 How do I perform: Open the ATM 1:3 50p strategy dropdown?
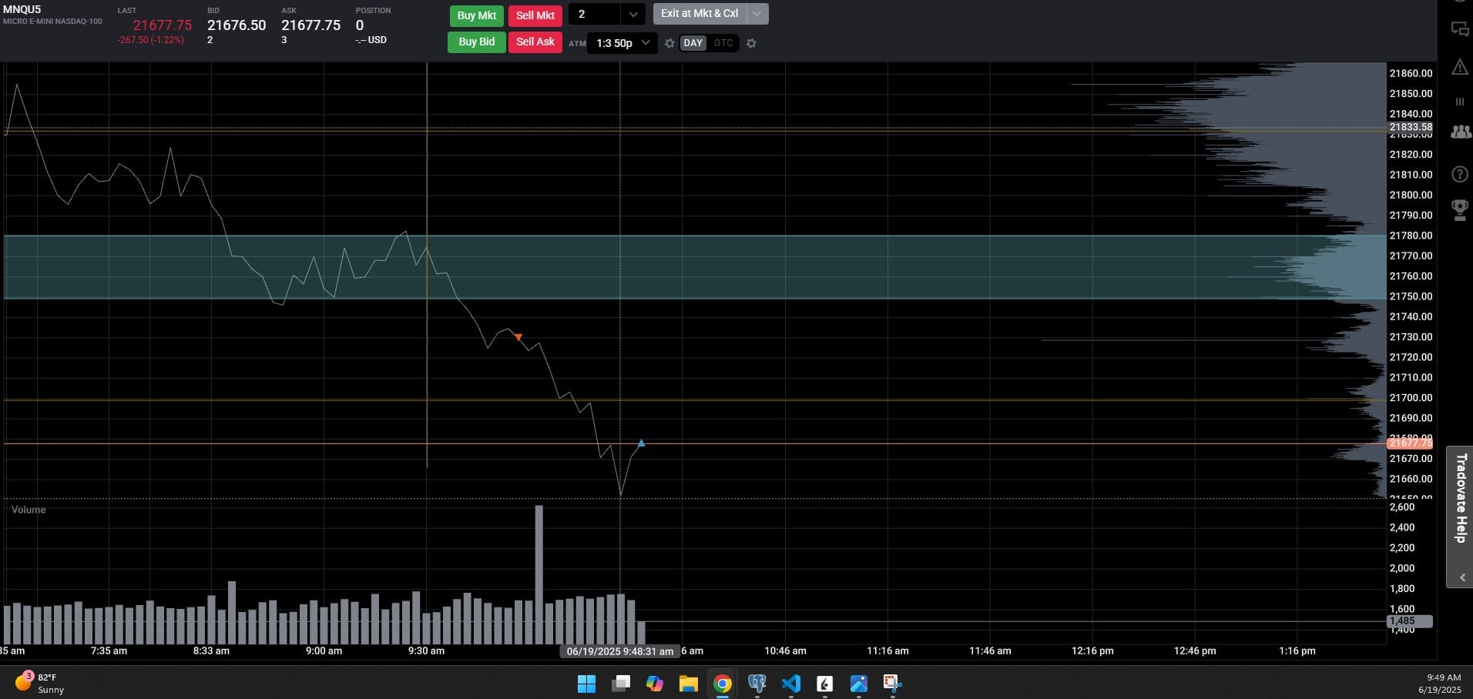tap(622, 43)
